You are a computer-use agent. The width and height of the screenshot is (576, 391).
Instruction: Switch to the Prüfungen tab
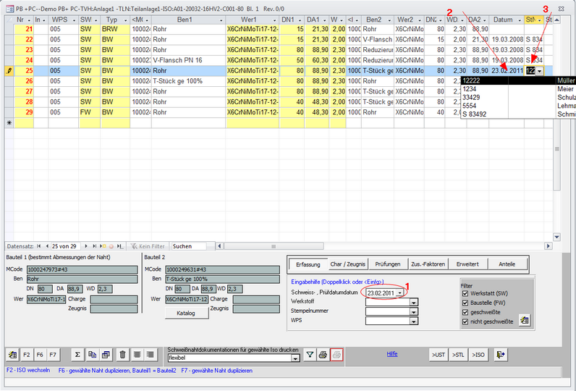(x=388, y=264)
